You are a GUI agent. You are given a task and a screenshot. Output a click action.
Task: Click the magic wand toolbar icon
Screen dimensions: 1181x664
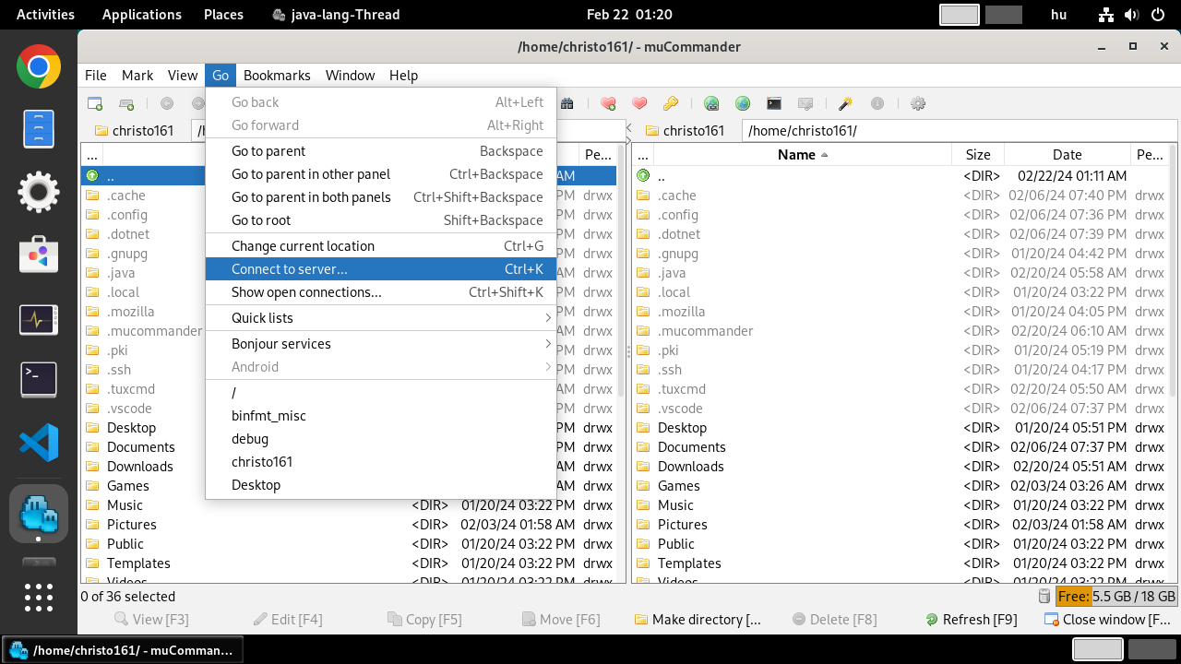point(845,104)
